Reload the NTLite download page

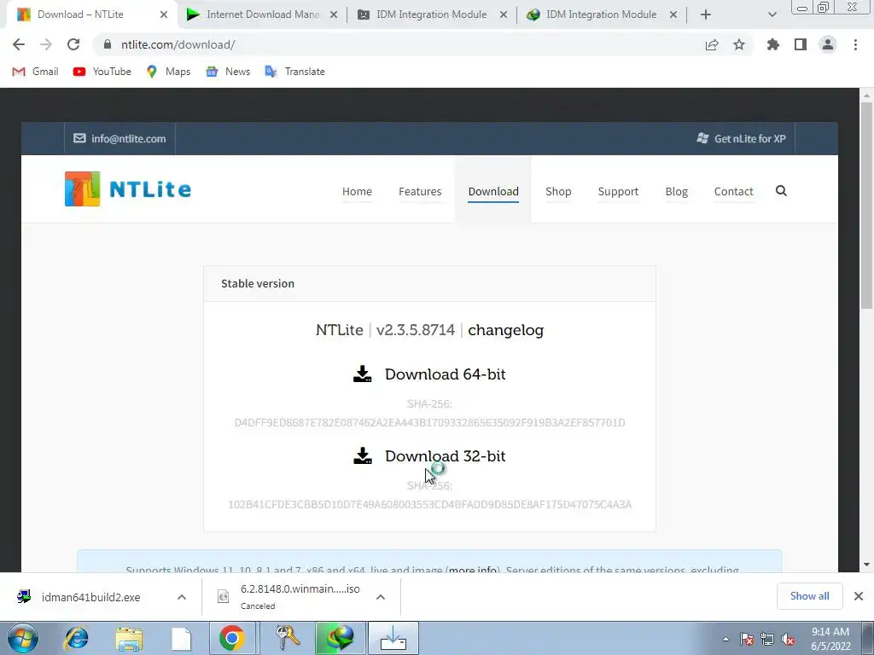click(x=73, y=44)
